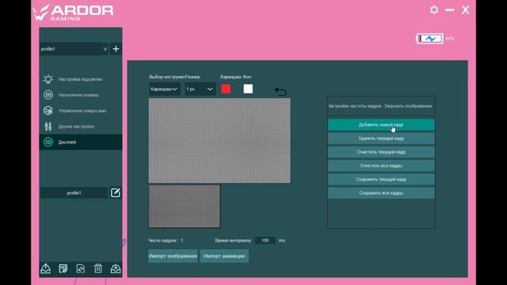
Task: Click Удалить текущий кадр button
Action: point(381,139)
